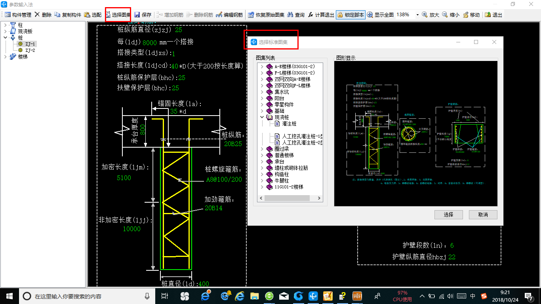Image resolution: width=541 pixels, height=304 pixels.
Task: Open Task View on the taskbar
Action: coord(165,296)
